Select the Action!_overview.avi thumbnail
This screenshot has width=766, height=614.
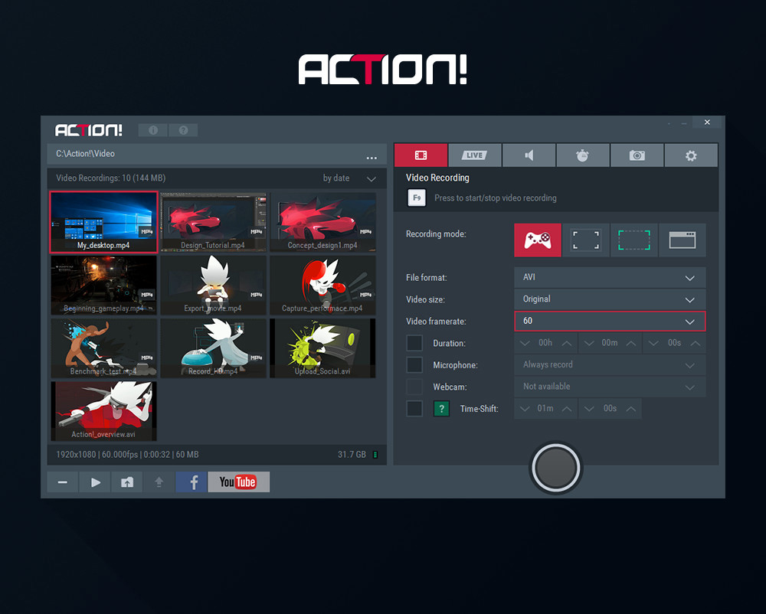click(x=103, y=411)
